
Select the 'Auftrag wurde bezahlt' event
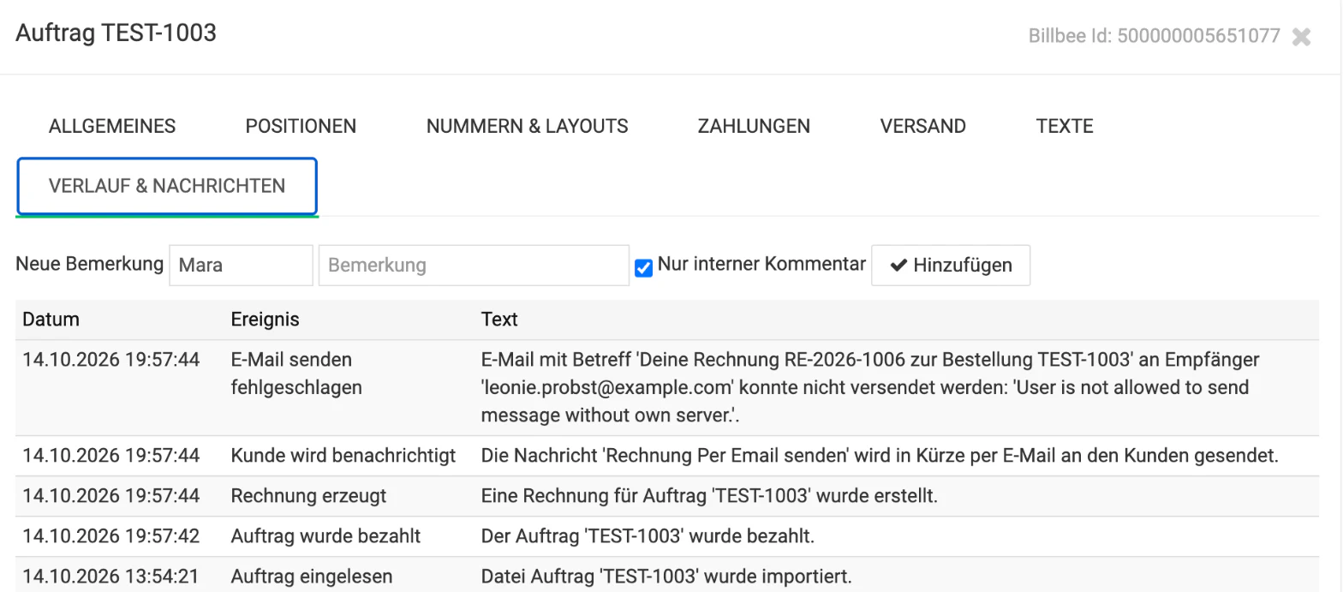click(x=325, y=536)
